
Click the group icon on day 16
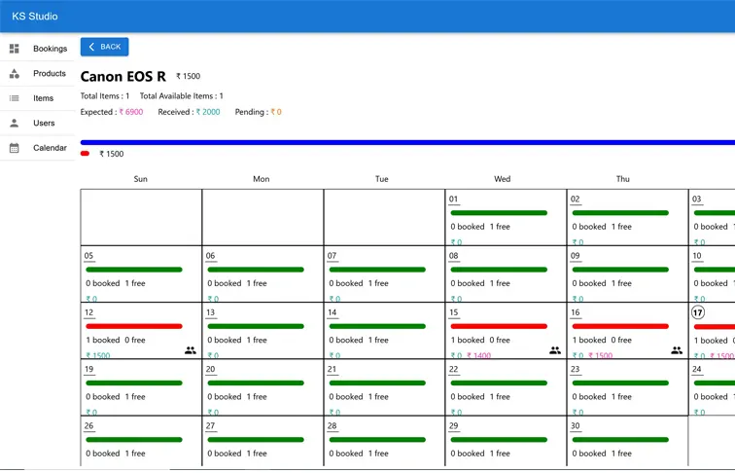(677, 350)
